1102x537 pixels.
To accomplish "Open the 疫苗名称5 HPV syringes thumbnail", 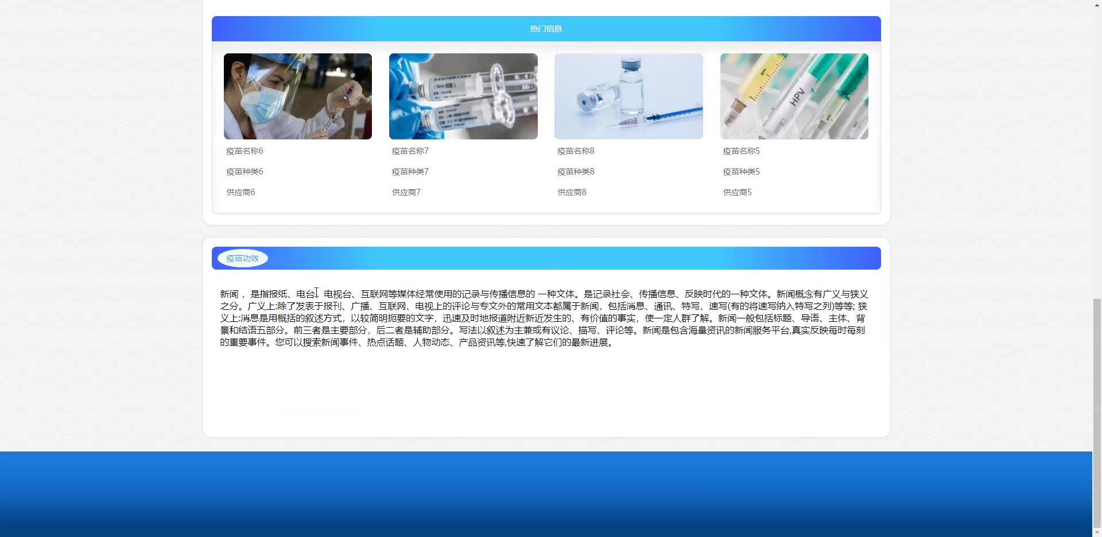I will pos(794,96).
